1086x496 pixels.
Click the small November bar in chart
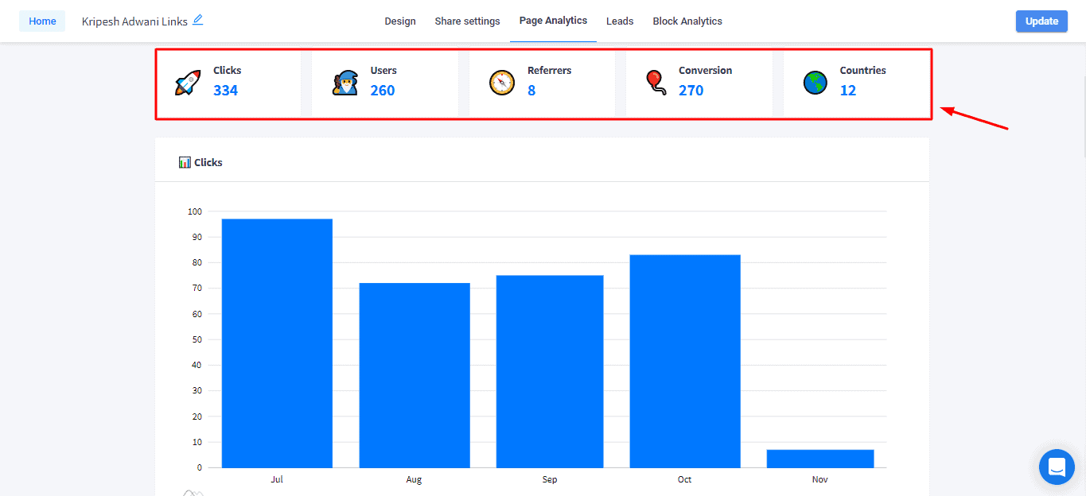coord(820,459)
